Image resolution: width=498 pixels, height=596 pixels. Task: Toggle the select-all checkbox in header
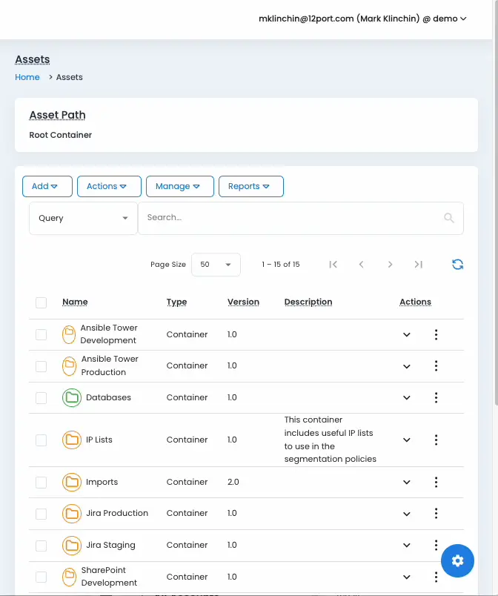tap(41, 302)
